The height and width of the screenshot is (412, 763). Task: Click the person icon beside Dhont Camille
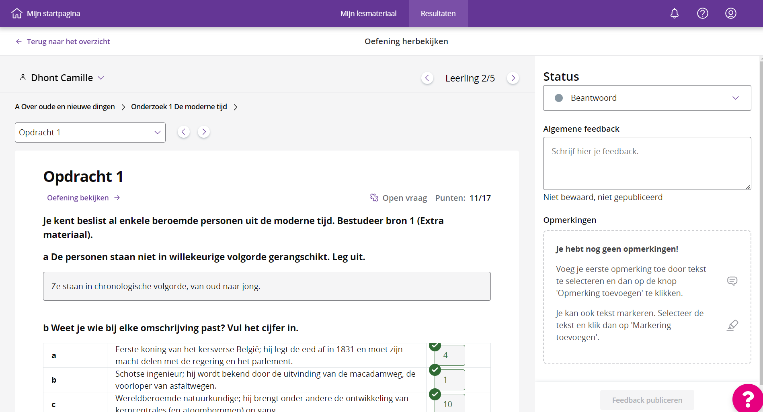point(23,77)
